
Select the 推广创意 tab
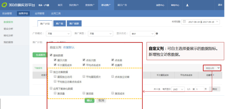coord(74,24)
